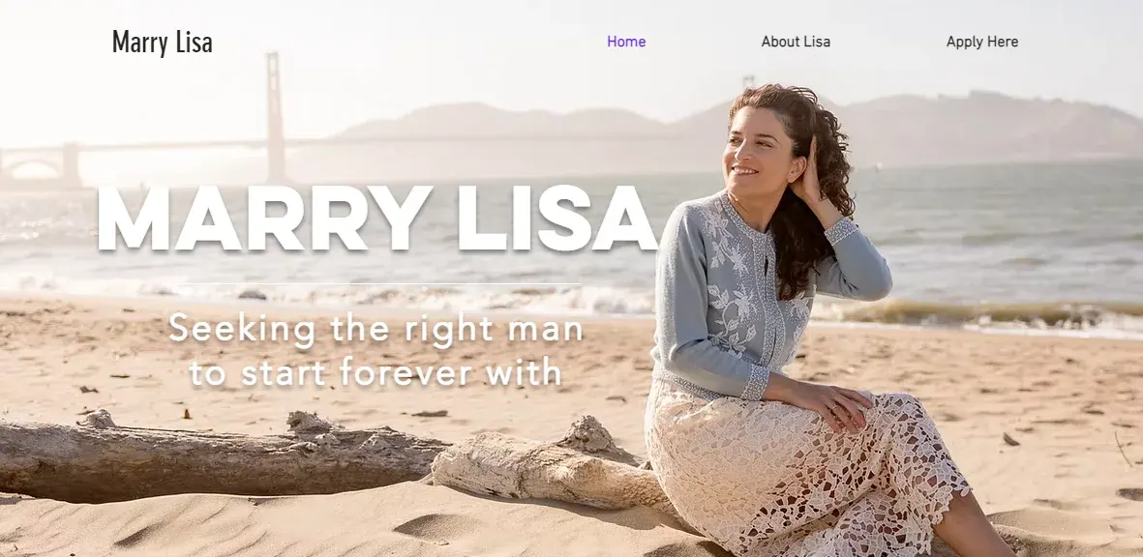Click the large MARRY LISA headline

(x=376, y=219)
